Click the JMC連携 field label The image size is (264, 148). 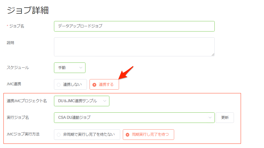(x=14, y=84)
